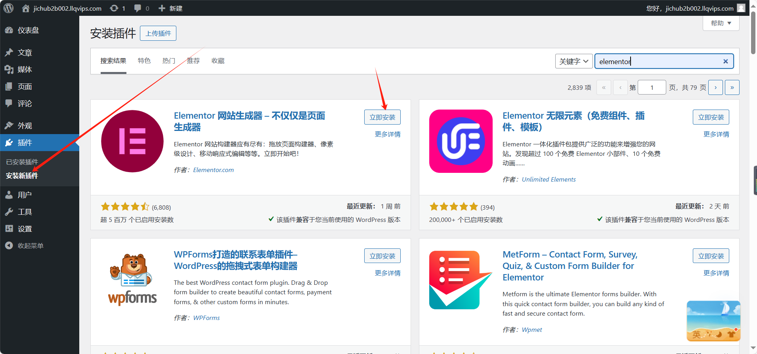Open 更多详情 for WPForms

point(388,273)
